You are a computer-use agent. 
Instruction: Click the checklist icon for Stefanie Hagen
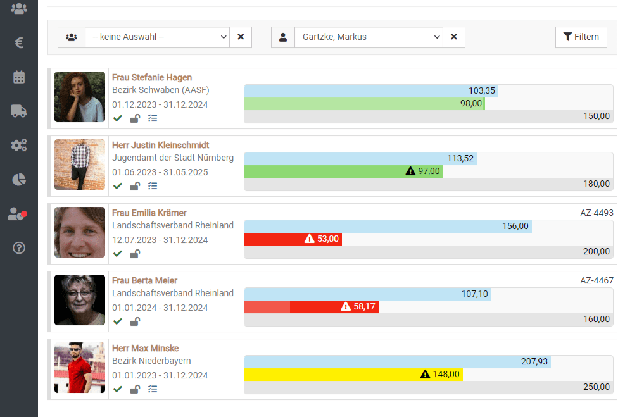tap(152, 118)
